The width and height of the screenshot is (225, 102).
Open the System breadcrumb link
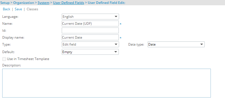coord(43,3)
